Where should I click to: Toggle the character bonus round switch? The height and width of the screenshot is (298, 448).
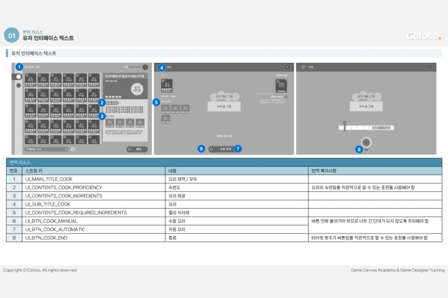pos(286,97)
